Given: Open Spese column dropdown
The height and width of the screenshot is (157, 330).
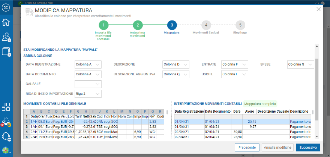Looking at the screenshot, I should point(300,65).
